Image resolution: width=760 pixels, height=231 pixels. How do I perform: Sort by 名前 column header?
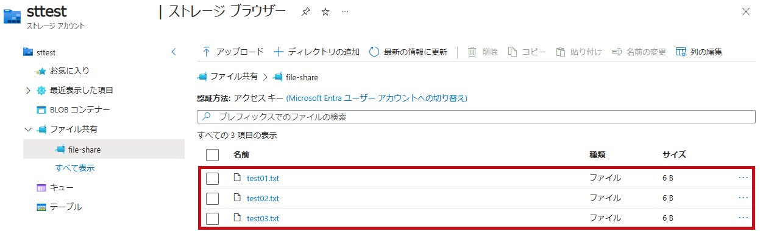pos(241,155)
